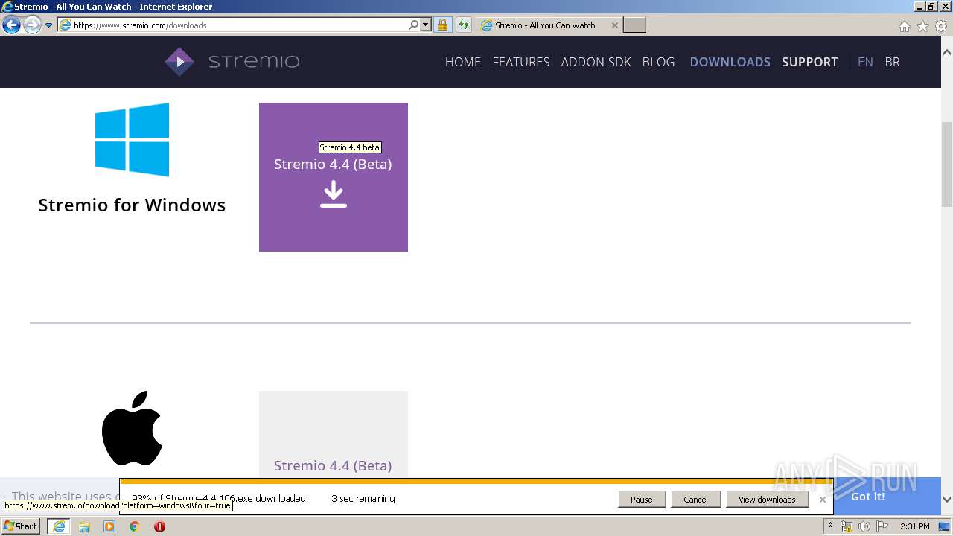This screenshot has width=953, height=536.
Task: Show hidden tray icons arrow
Action: (x=830, y=526)
